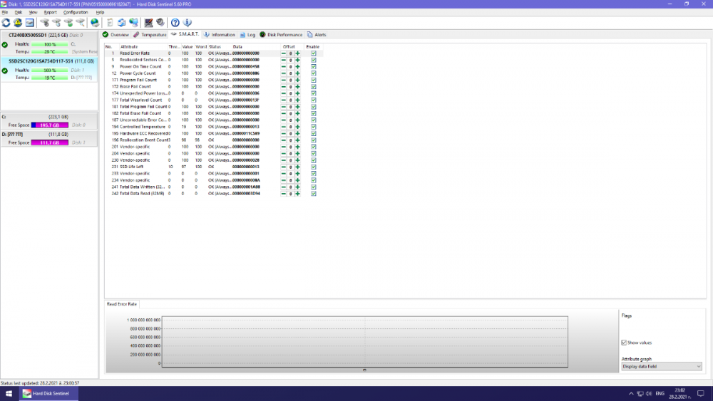Open the Attribute graph dropdown
This screenshot has height=401, width=713.
point(661,367)
